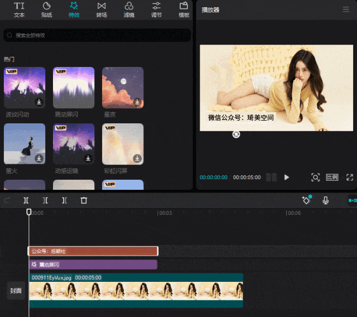Switch to the 转场 transitions tab
The image size is (357, 317).
(x=102, y=10)
